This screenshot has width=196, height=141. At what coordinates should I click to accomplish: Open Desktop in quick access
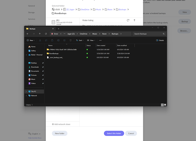(x=32, y=63)
